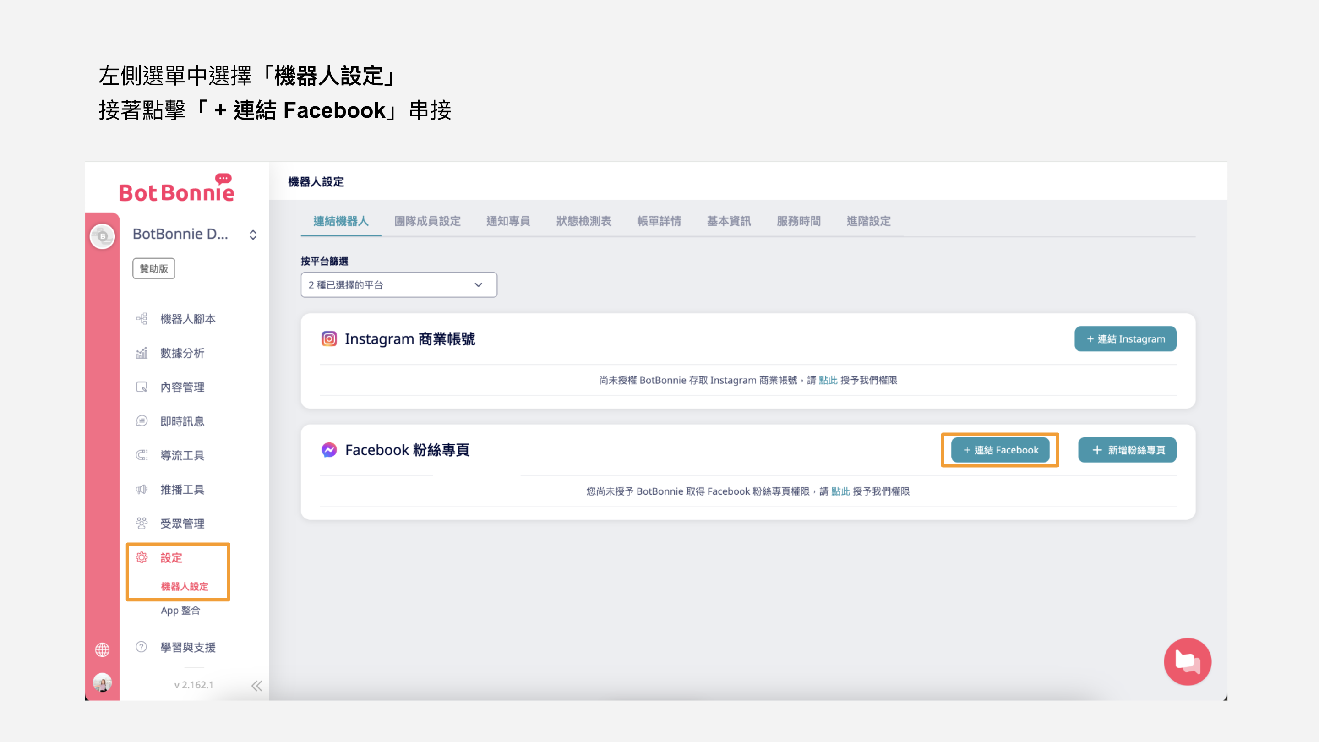Click the 設定 gear icon
Viewport: 1319px width, 742px height.
142,558
